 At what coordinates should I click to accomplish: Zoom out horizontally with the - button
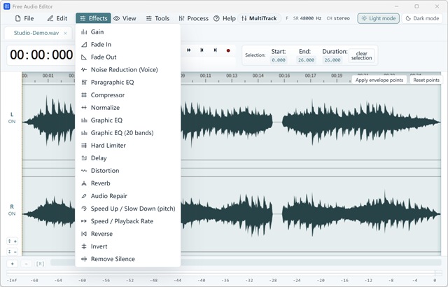point(27,264)
